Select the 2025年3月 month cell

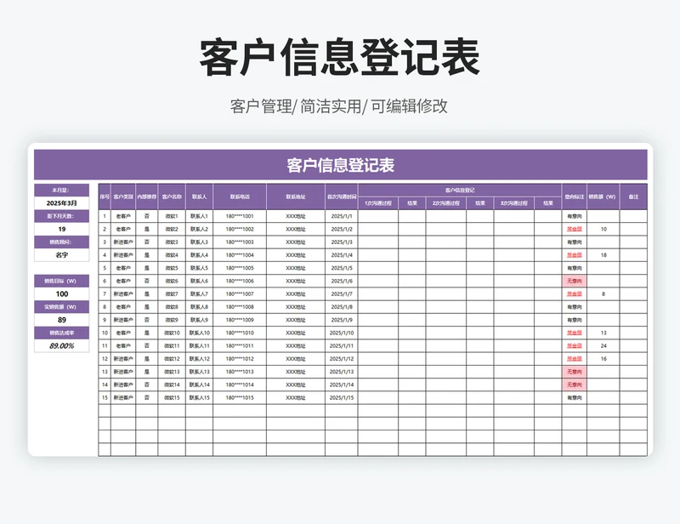pyautogui.click(x=63, y=203)
